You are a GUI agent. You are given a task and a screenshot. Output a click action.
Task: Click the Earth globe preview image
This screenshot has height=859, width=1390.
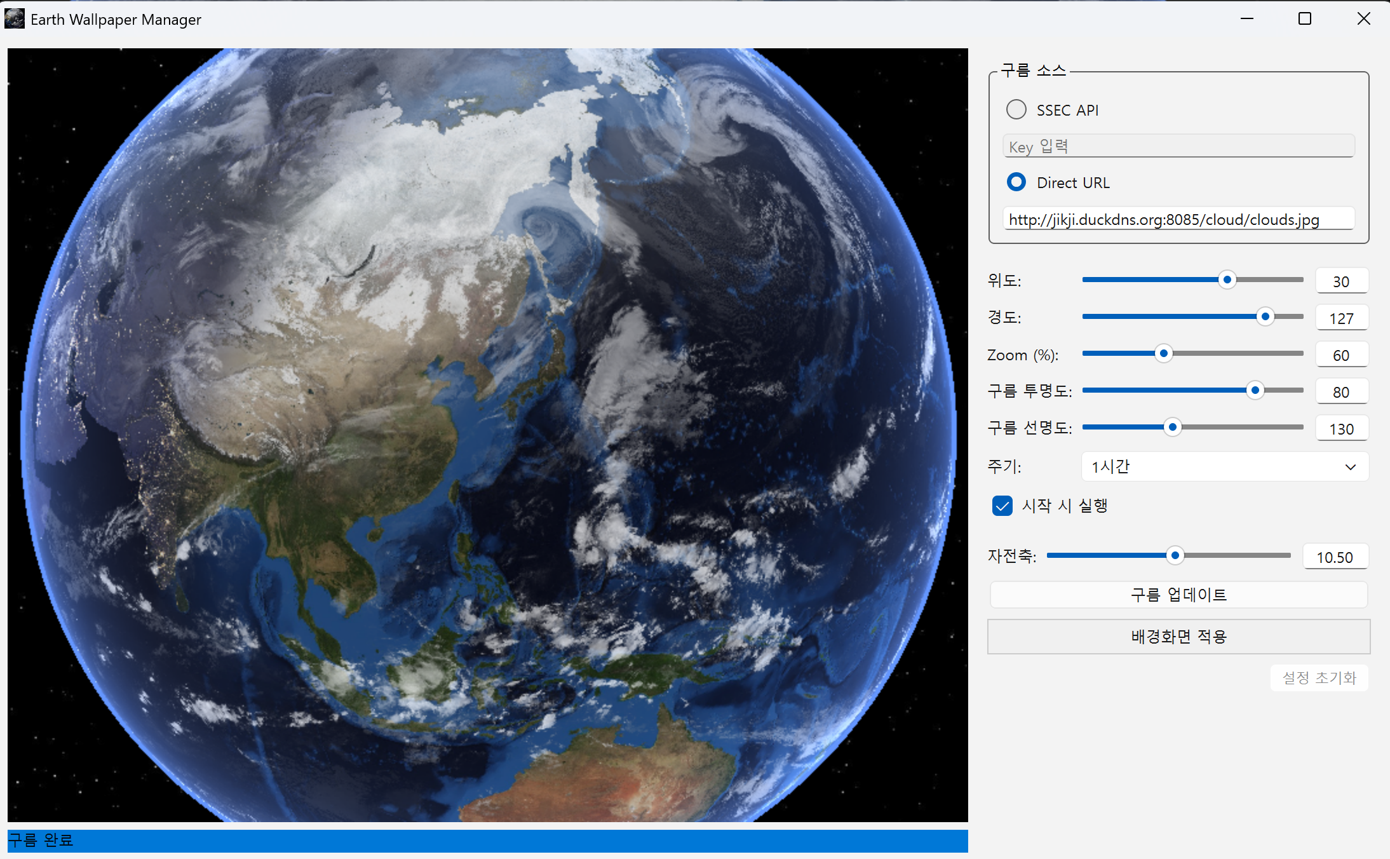pos(488,435)
